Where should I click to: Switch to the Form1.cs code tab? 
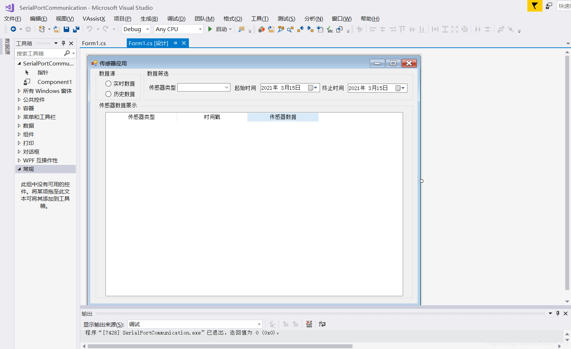(94, 43)
